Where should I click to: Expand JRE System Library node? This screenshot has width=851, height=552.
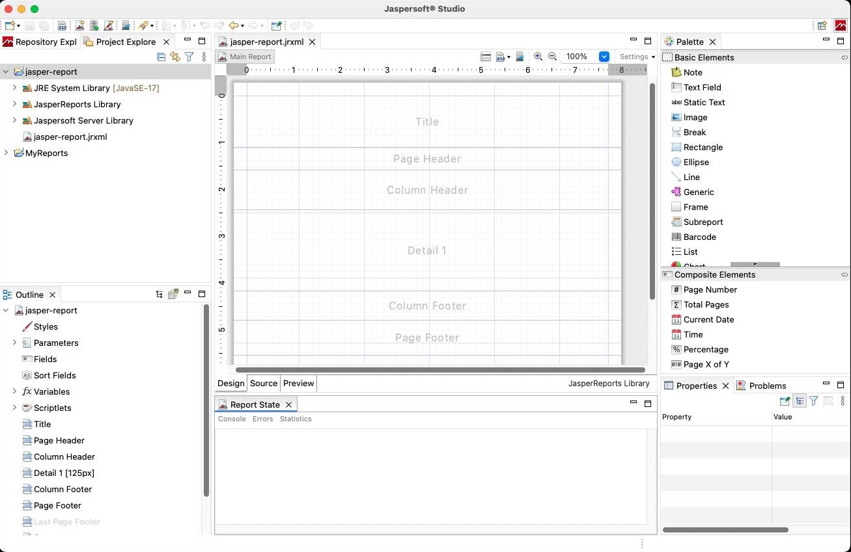14,88
